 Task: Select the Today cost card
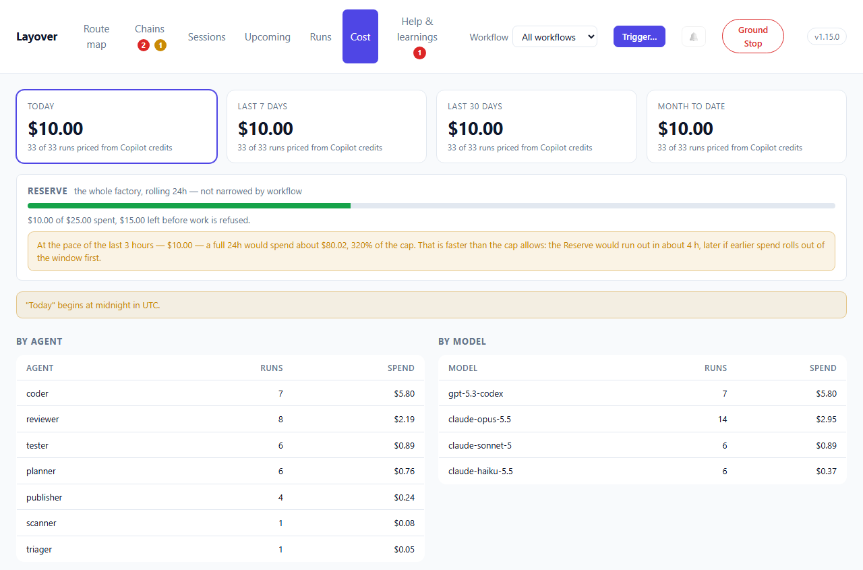117,127
